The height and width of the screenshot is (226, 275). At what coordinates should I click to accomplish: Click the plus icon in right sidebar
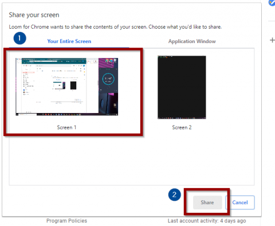(272, 40)
